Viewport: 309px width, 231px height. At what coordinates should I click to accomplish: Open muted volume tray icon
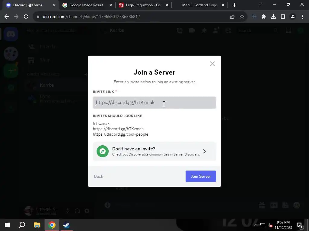point(270,225)
